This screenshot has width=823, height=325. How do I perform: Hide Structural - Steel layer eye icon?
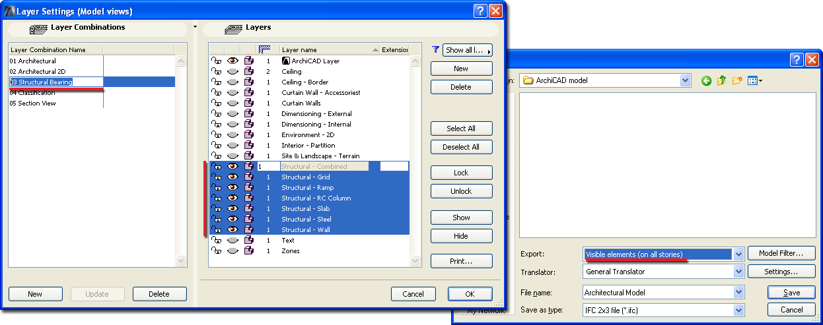pos(233,220)
